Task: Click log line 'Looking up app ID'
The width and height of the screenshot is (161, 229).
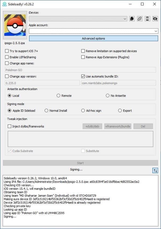Action: point(15,209)
